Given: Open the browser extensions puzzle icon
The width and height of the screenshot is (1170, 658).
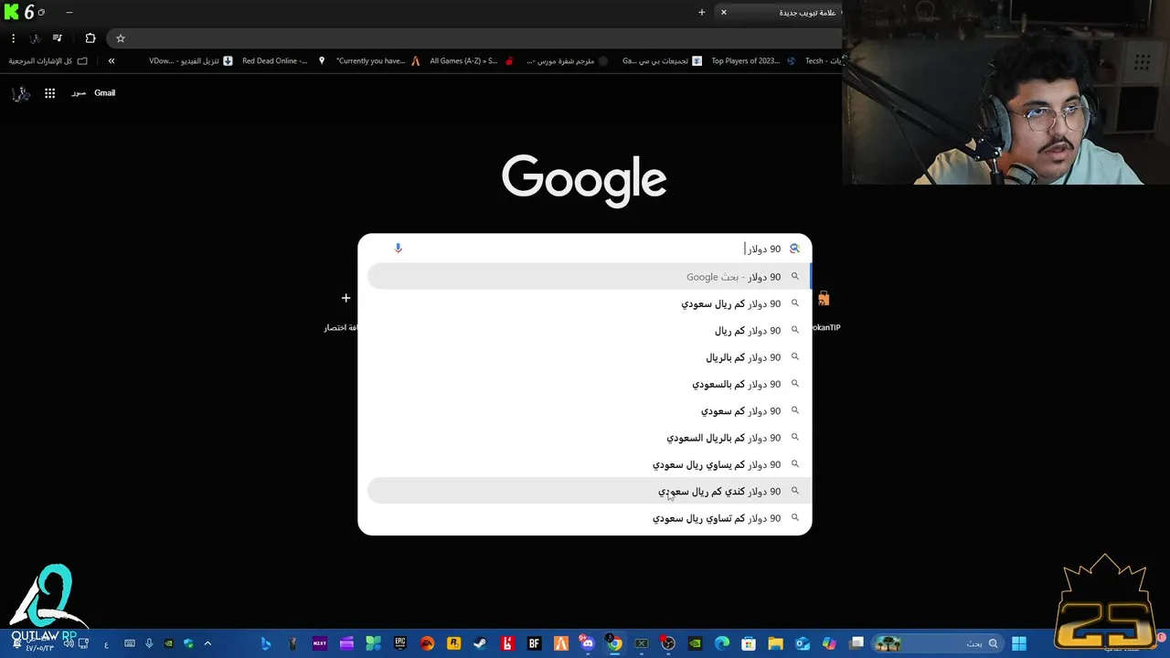Looking at the screenshot, I should (90, 38).
